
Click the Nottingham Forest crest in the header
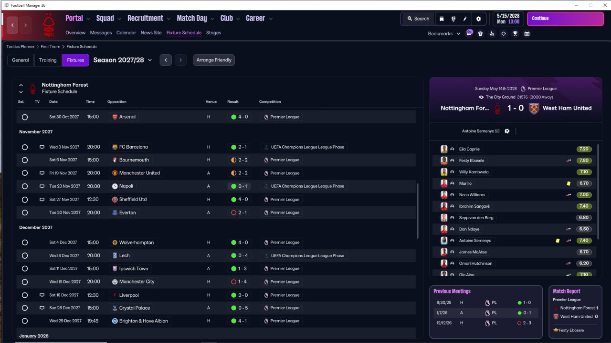tap(48, 25)
